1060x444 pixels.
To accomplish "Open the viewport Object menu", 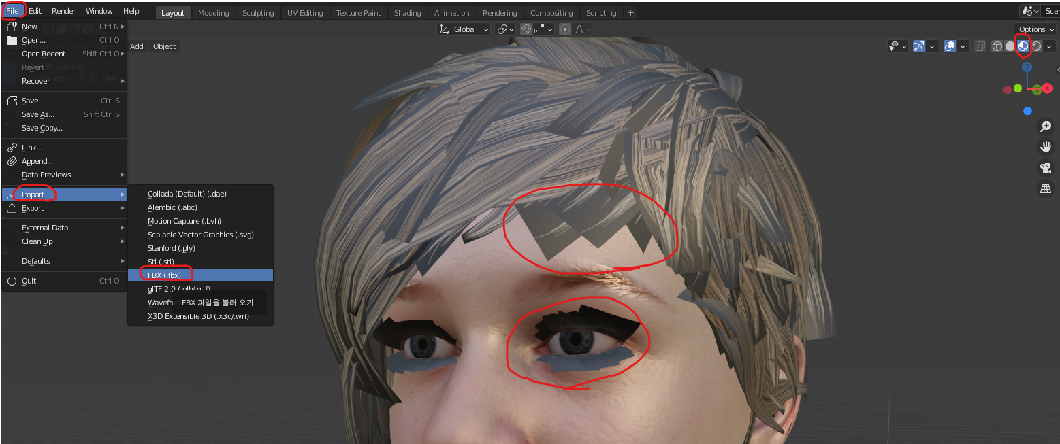I will (164, 46).
